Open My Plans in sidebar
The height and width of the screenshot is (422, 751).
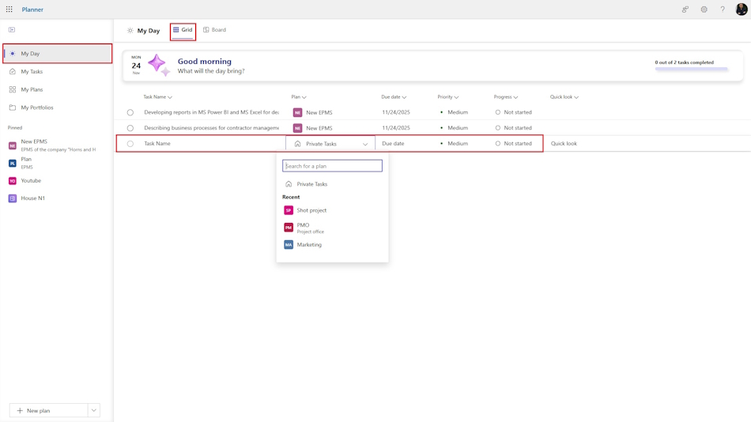point(57,89)
